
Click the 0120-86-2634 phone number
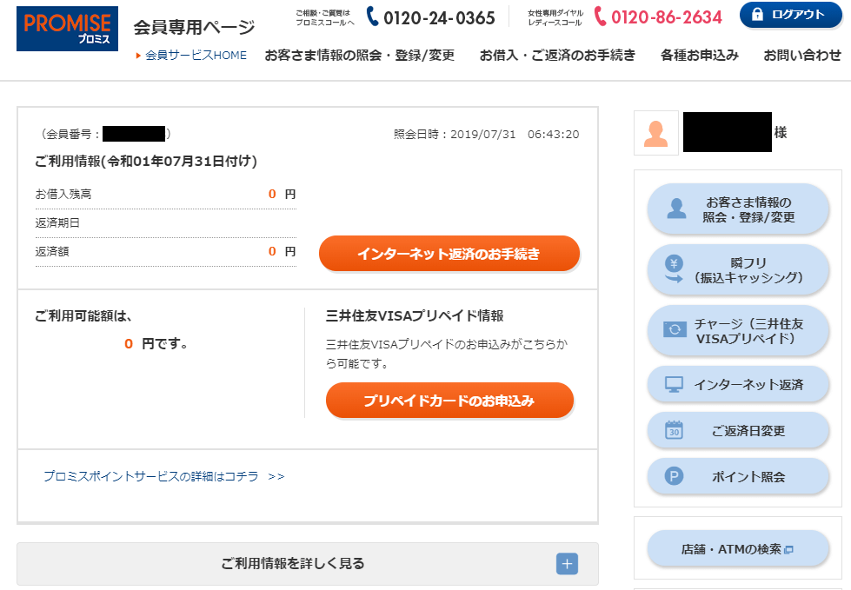point(667,17)
